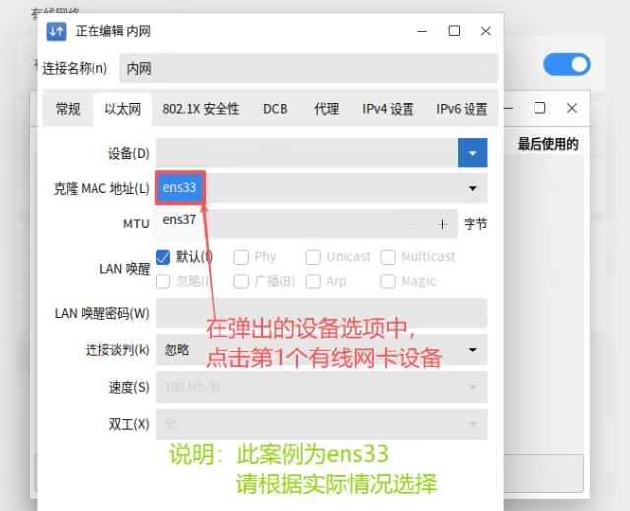Screen dimensions: 630x511
Task: Increase MTU with the plus button
Action: pos(442,224)
